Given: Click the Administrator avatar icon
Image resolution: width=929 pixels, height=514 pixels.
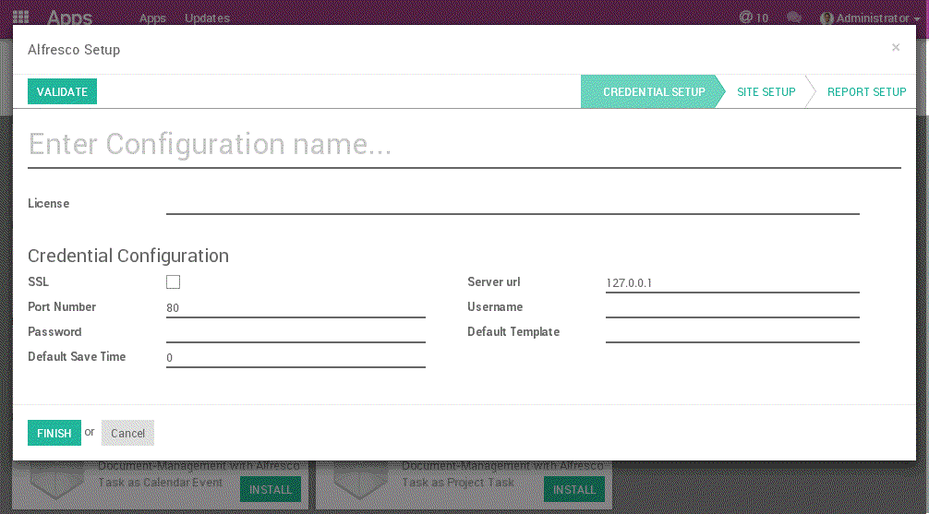Looking at the screenshot, I should pos(827,18).
